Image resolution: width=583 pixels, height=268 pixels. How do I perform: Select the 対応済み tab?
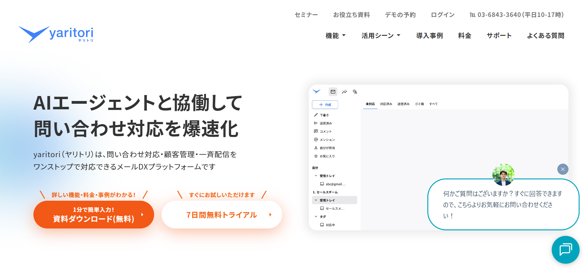[x=386, y=104]
